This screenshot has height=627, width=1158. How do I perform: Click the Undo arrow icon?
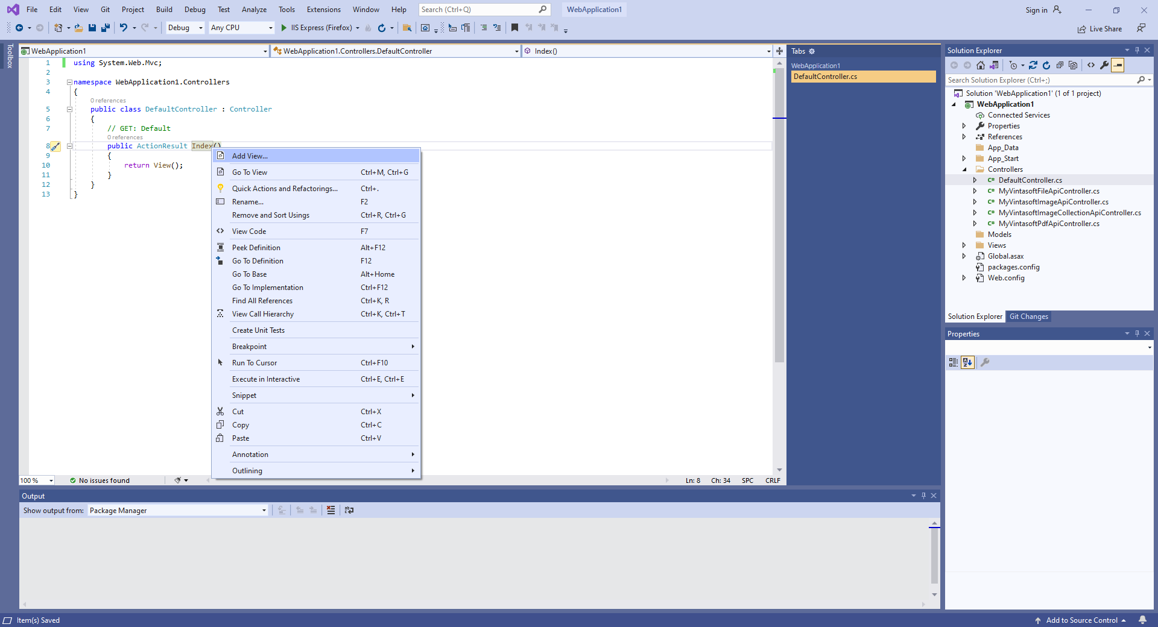coord(123,28)
